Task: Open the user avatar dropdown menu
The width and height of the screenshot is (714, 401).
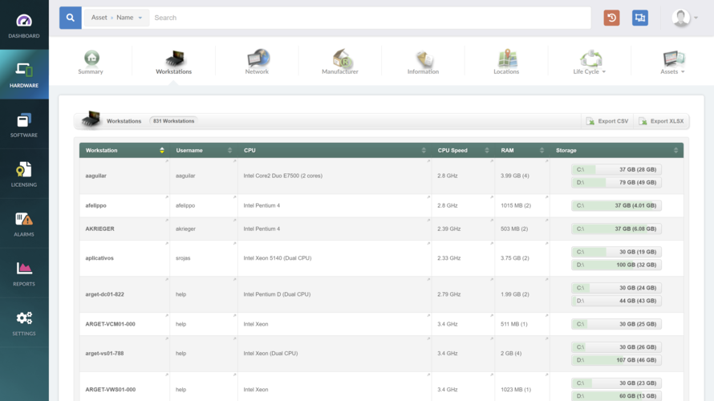Action: (685, 18)
